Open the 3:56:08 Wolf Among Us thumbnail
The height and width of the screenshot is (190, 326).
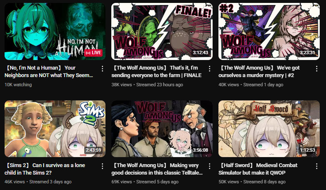pos(162,129)
